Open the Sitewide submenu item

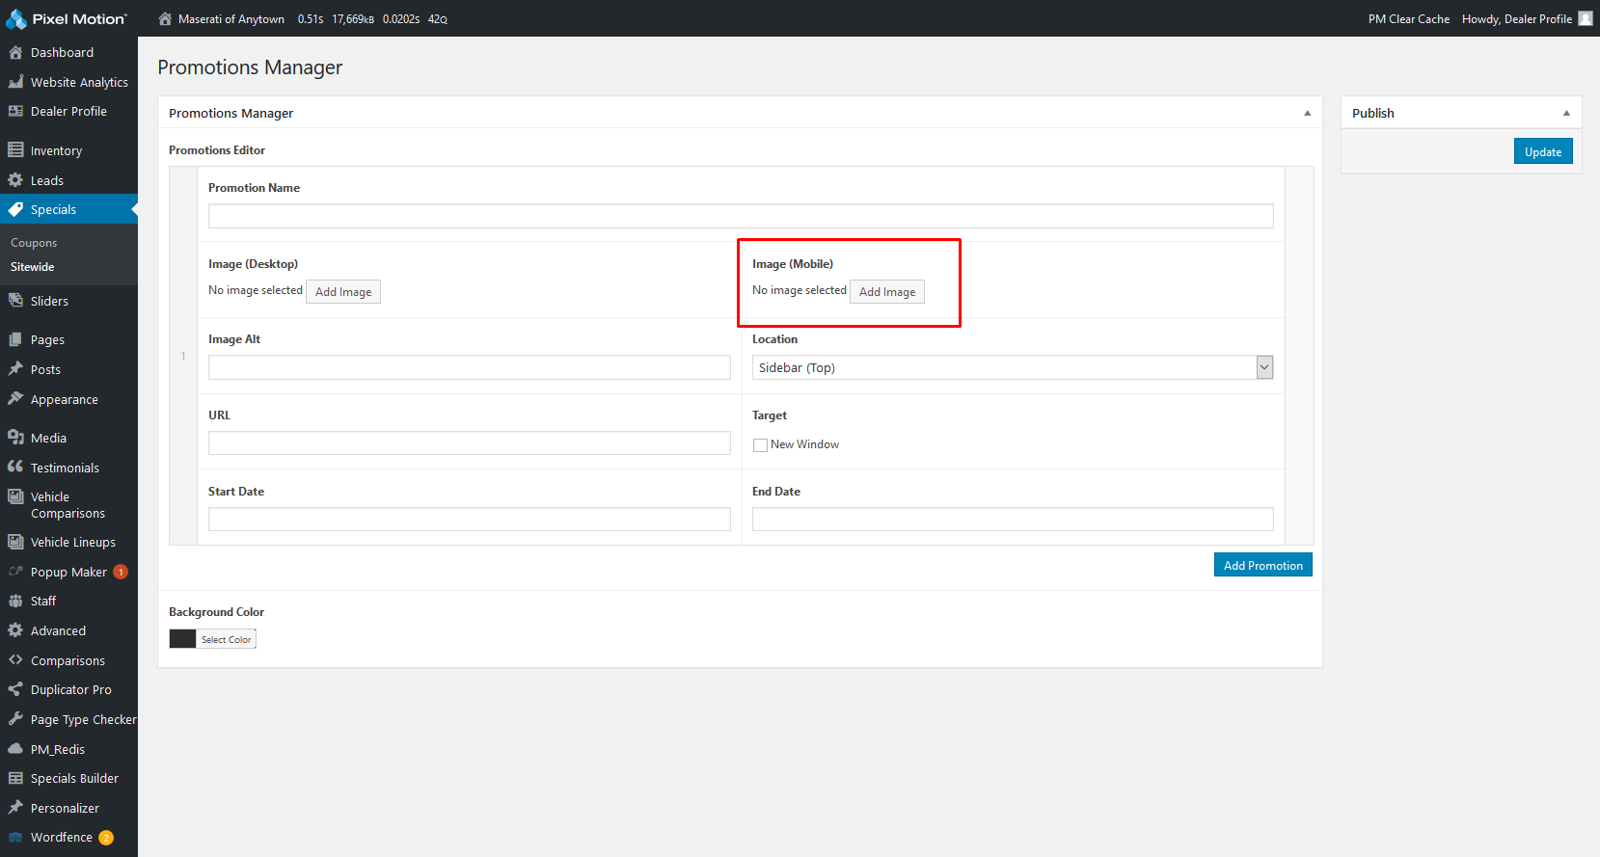[x=33, y=267]
